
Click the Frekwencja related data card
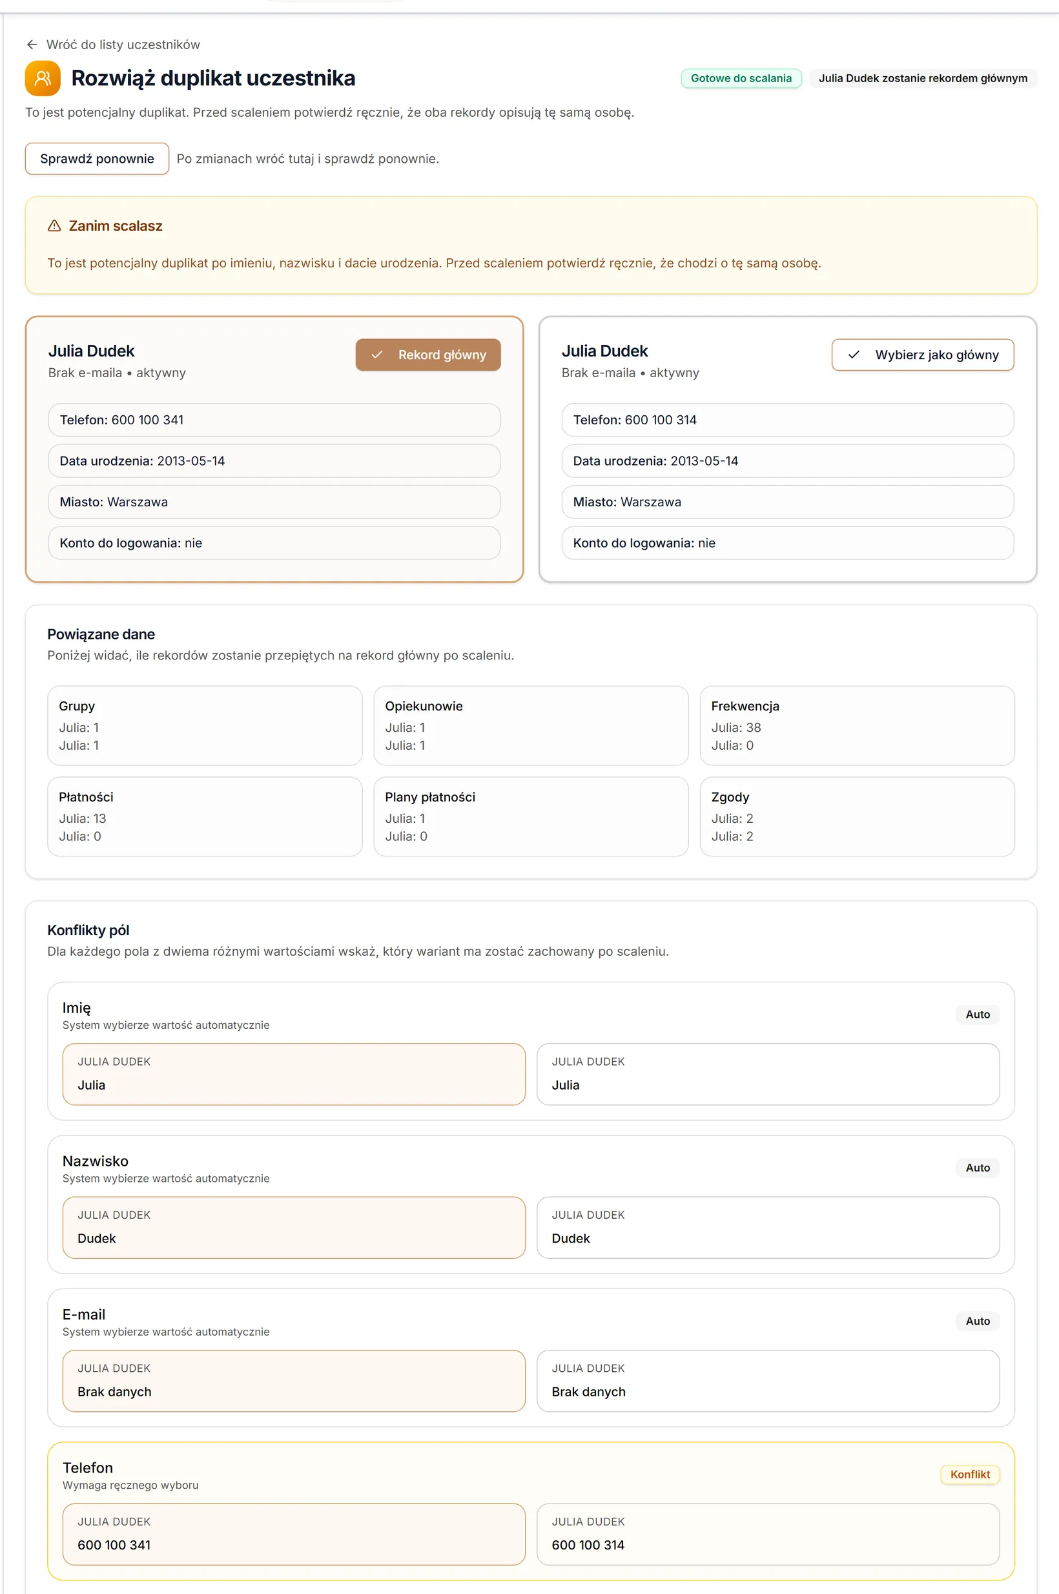point(857,725)
